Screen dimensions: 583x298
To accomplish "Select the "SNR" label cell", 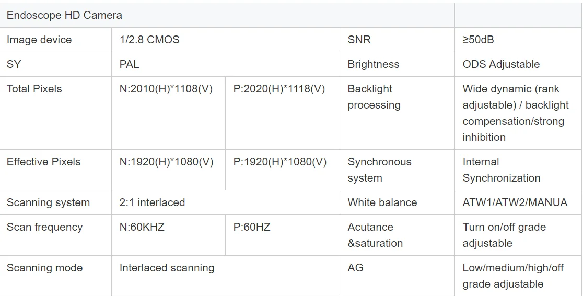I will pos(359,40).
